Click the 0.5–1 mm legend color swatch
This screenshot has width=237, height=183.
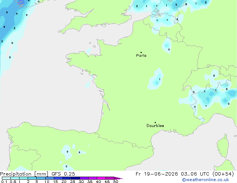[15, 178]
